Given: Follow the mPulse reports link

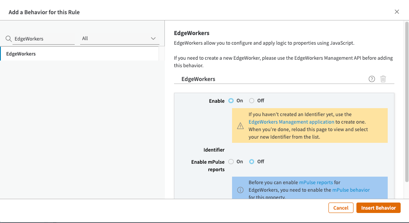Looking at the screenshot, I should point(316,182).
